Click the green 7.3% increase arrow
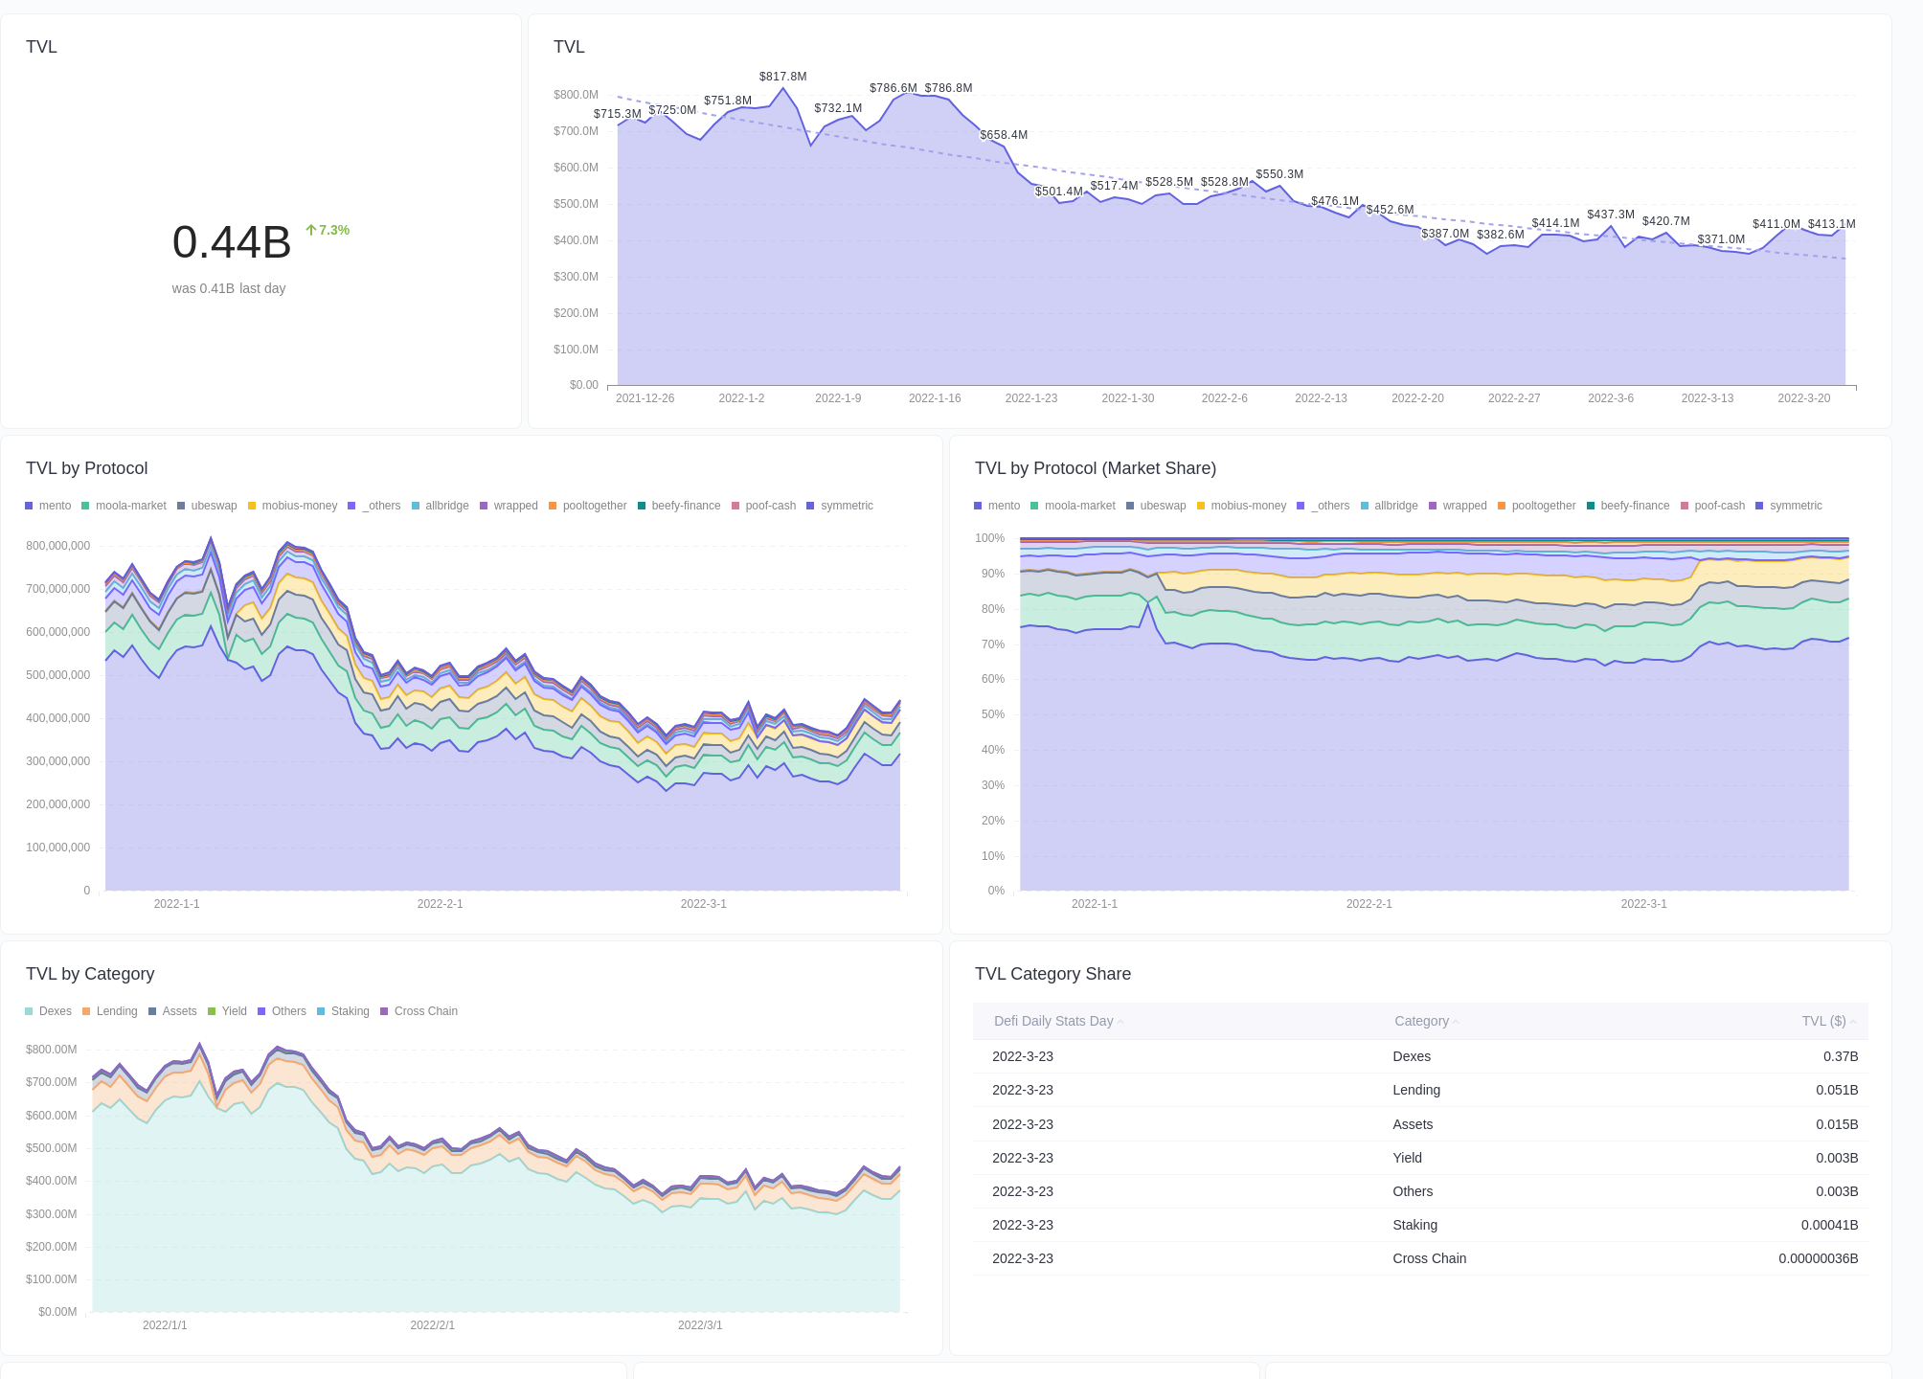The image size is (1923, 1379). tap(310, 230)
